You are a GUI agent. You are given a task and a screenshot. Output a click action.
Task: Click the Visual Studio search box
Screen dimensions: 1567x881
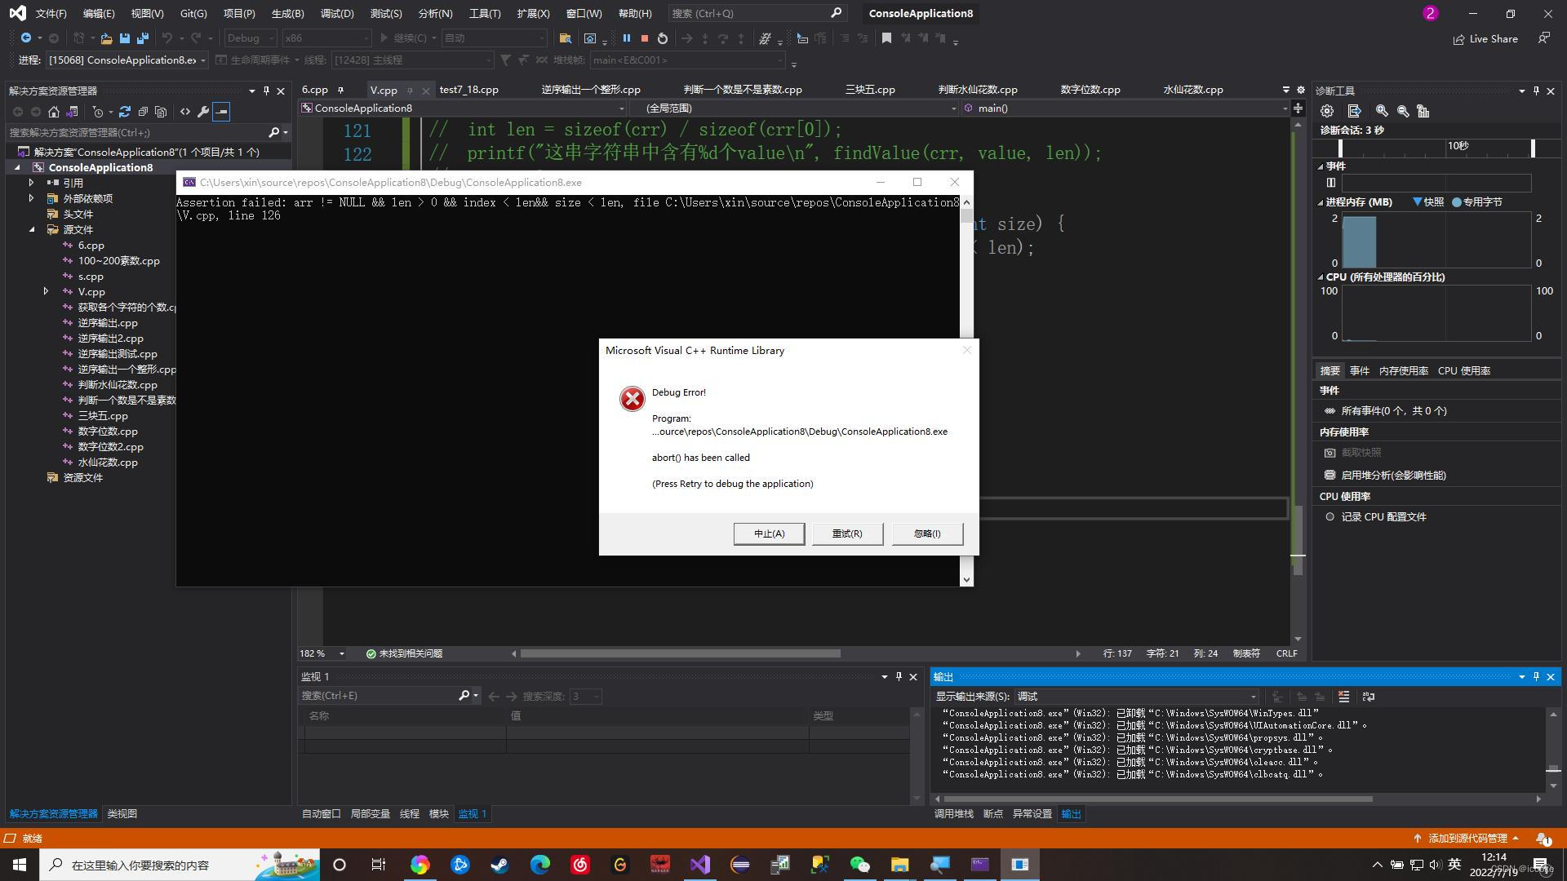tap(757, 13)
